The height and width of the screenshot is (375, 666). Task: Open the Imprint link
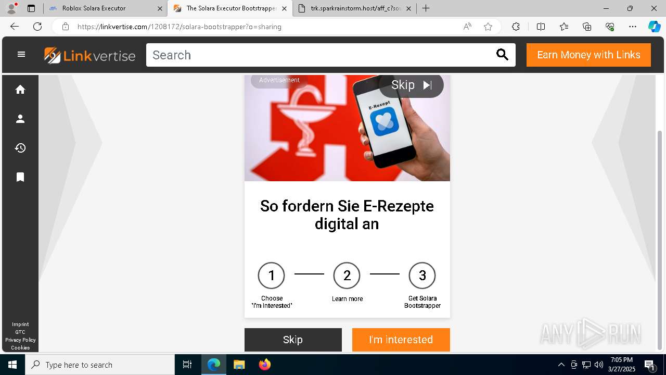pyautogui.click(x=20, y=324)
